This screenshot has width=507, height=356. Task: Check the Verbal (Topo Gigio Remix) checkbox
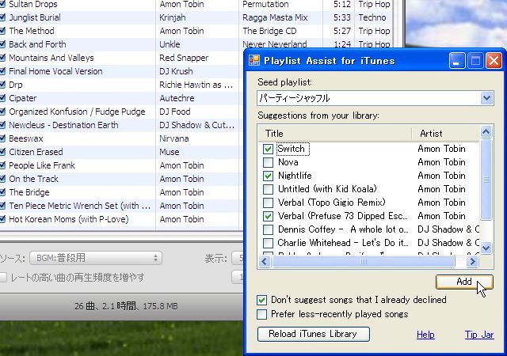pyautogui.click(x=268, y=203)
